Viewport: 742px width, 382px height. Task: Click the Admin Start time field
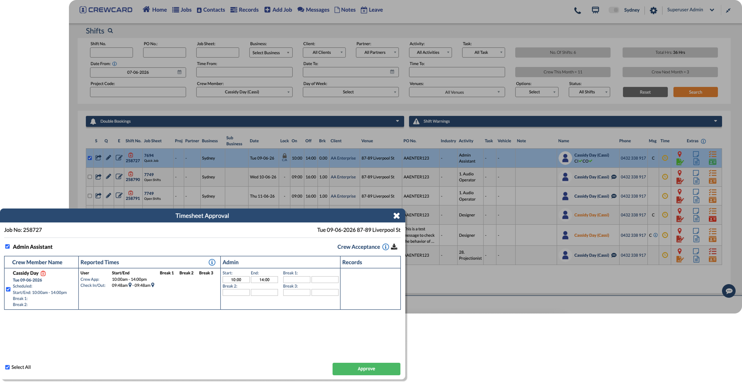(236, 280)
